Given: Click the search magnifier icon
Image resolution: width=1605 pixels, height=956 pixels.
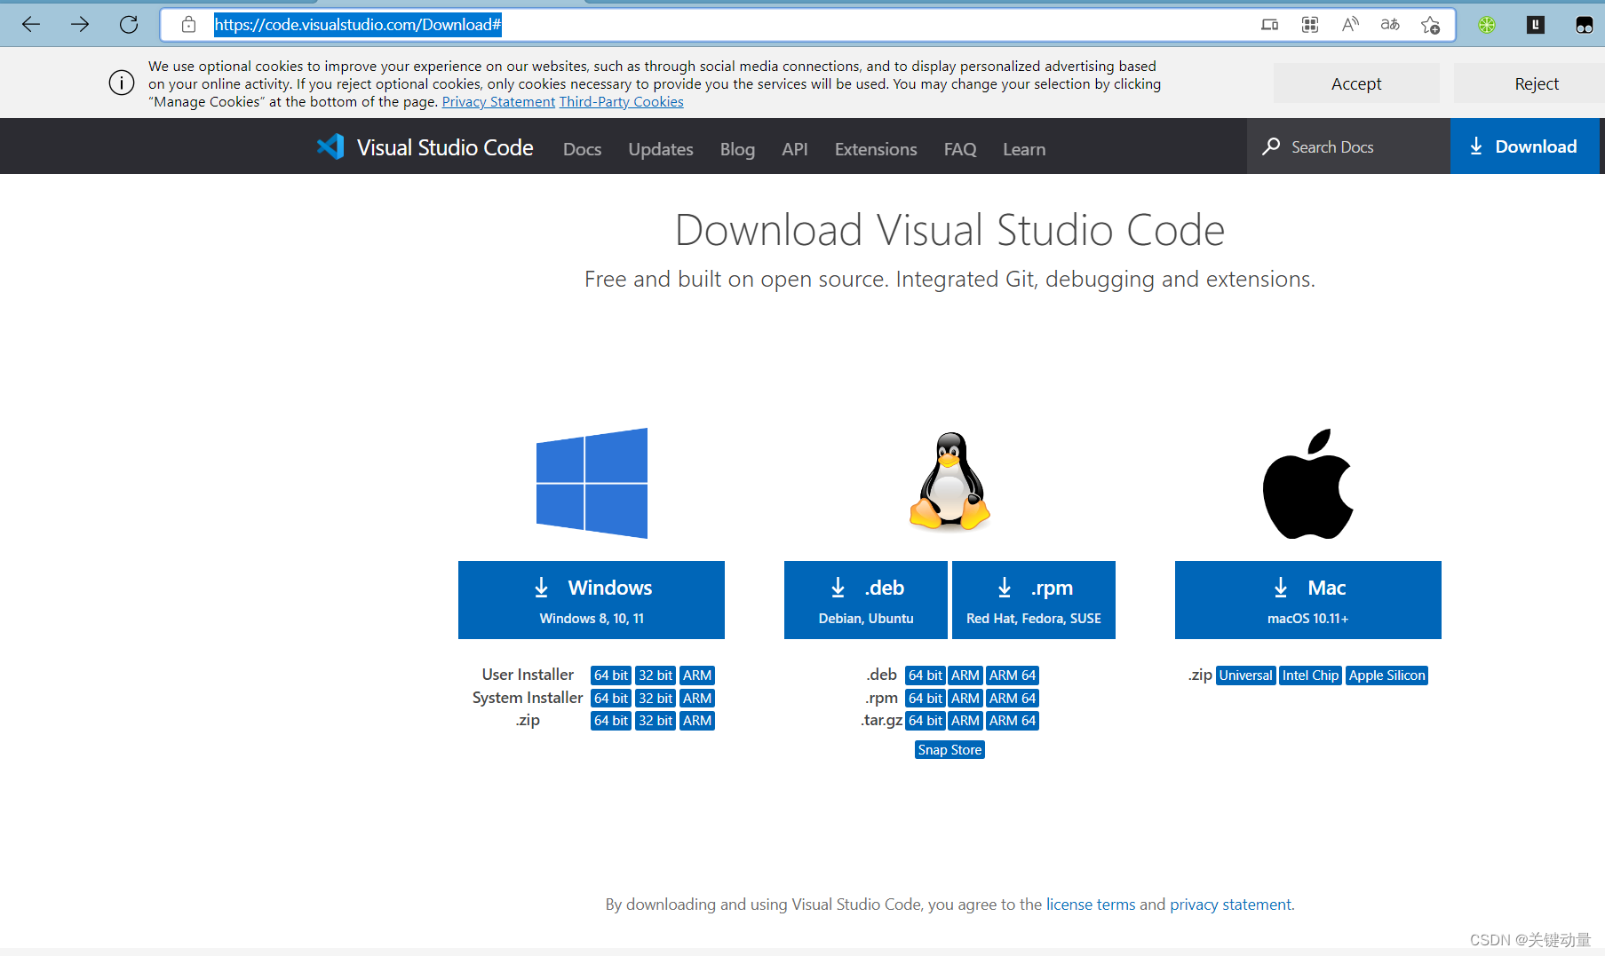Looking at the screenshot, I should (1271, 146).
